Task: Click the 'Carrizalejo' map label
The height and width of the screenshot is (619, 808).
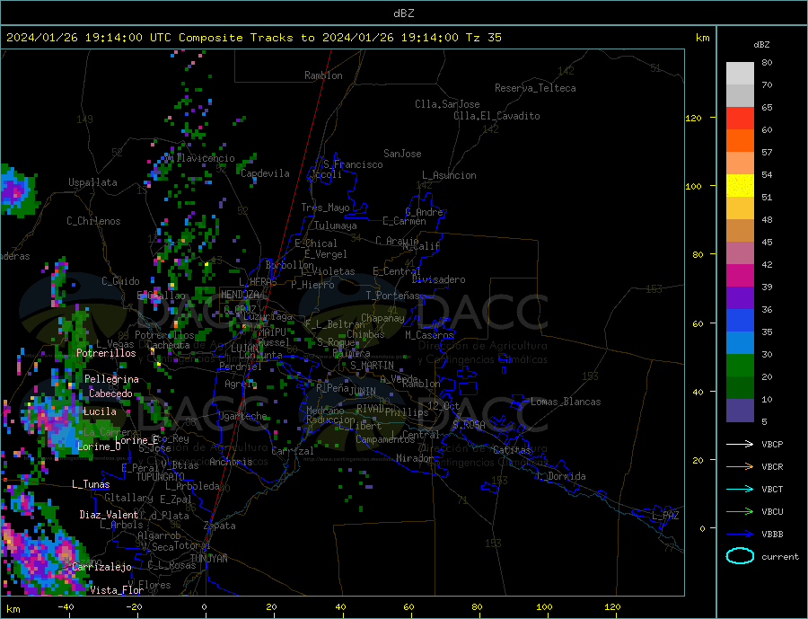Action: 101,567
